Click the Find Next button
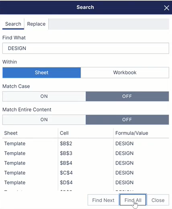This screenshot has width=172, height=209. click(x=103, y=200)
